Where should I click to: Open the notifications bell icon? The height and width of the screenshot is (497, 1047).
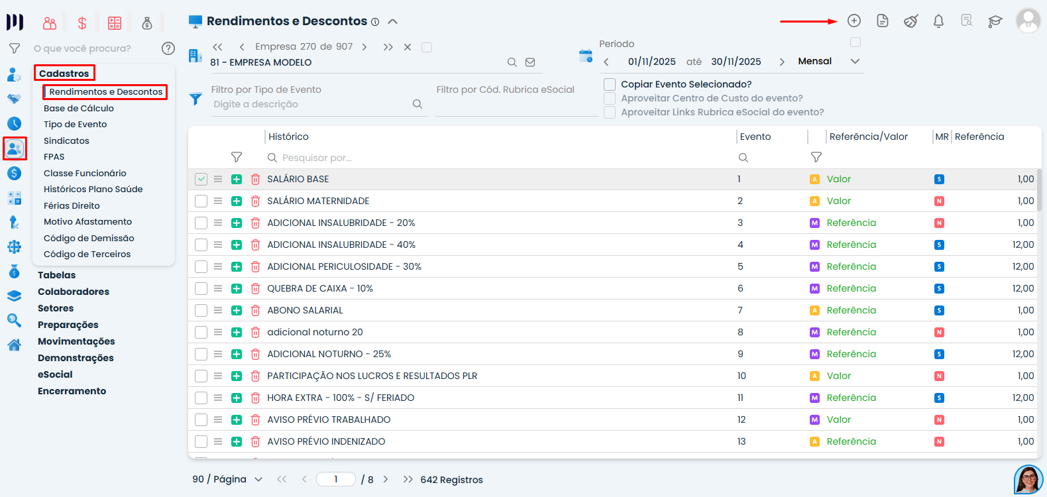938,21
